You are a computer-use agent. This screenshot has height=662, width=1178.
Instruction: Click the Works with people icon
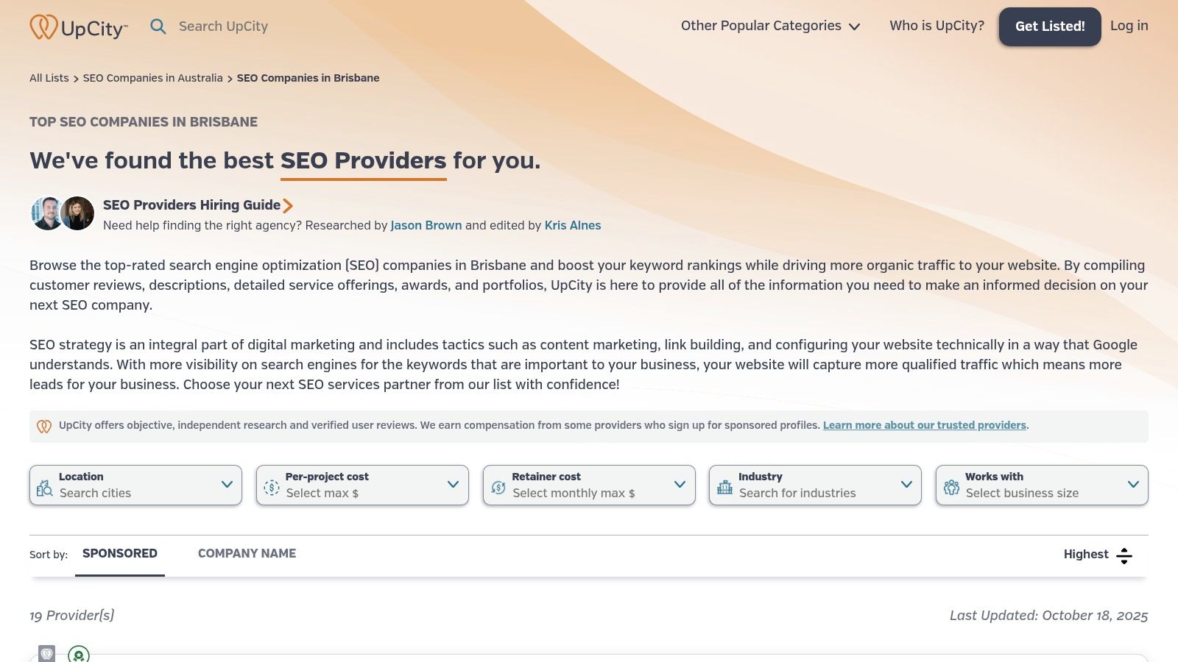click(952, 488)
